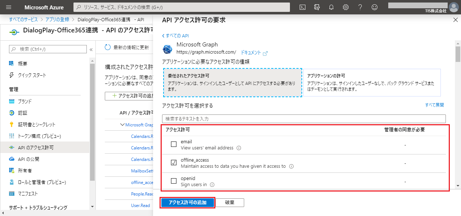Open the offline_access row in background list
Image resolution: width=461 pixels, height=216 pixels.
(142, 182)
